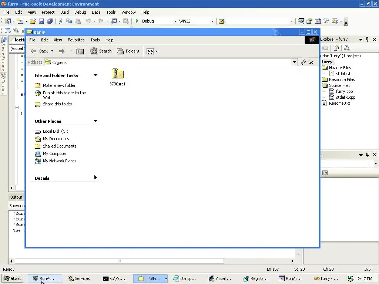Image resolution: width=379 pixels, height=284 pixels.
Task: Select Resource Files folder in Solution Explorer
Action: 342,80
